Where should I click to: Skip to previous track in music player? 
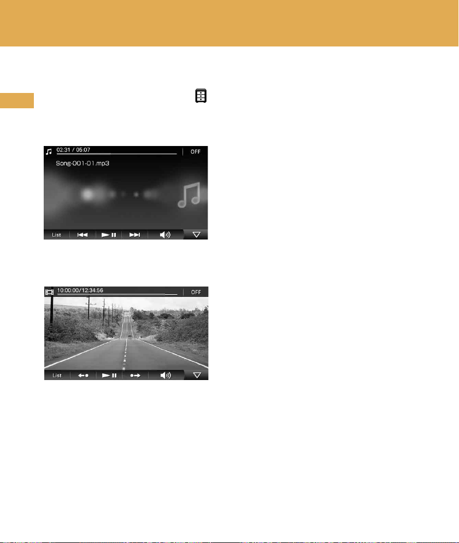(83, 235)
